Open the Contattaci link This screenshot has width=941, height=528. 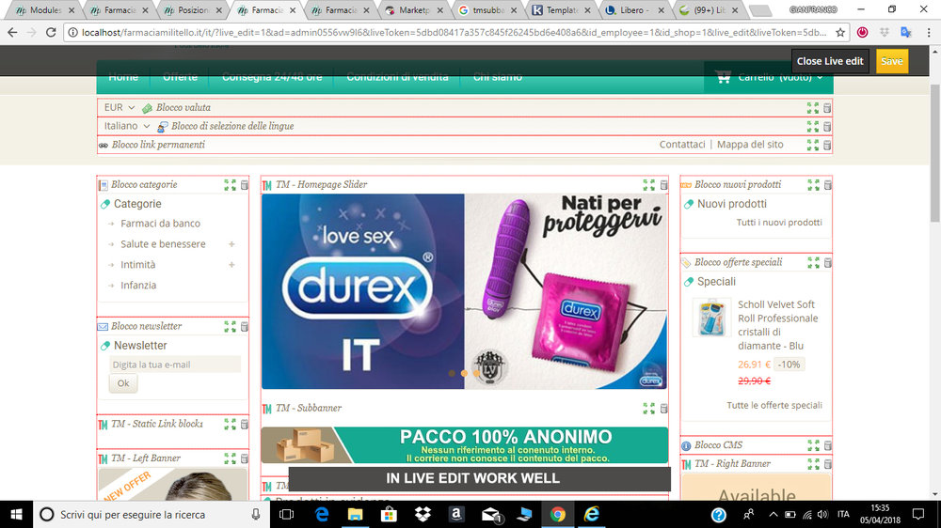682,145
